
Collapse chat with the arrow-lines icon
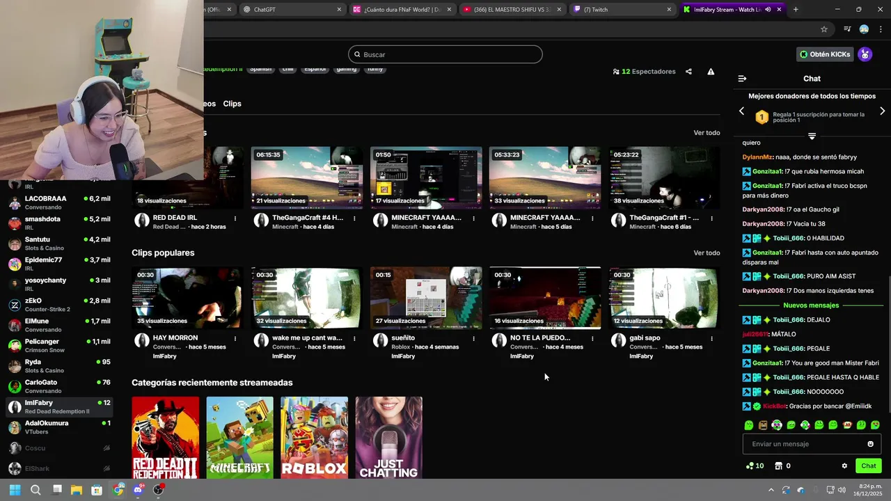[x=742, y=79]
